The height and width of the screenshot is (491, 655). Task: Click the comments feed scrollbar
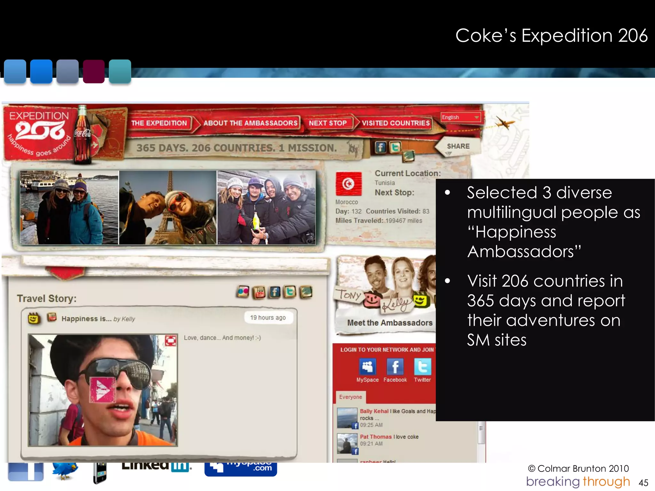pyautogui.click(x=481, y=432)
